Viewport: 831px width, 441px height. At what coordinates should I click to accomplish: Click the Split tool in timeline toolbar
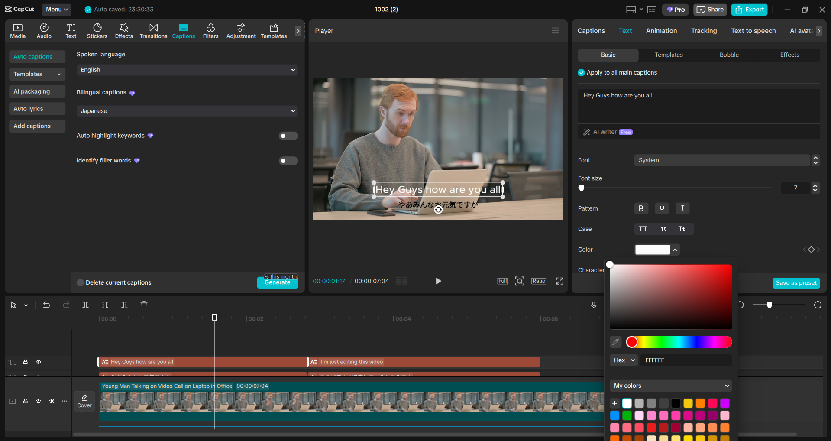tap(85, 305)
